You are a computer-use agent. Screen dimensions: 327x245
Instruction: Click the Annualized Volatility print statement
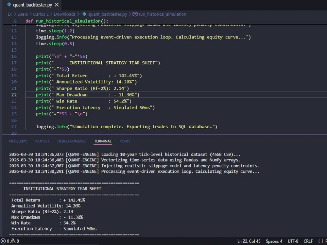pyautogui.click(x=86, y=82)
